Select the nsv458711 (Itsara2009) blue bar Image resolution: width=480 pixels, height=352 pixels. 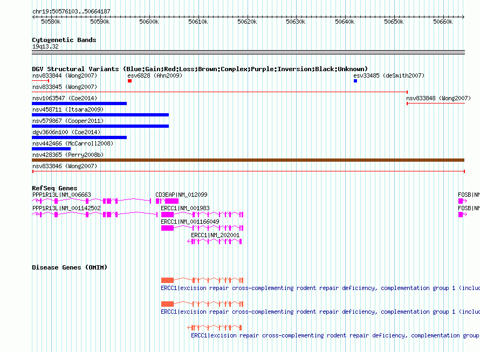click(x=100, y=115)
